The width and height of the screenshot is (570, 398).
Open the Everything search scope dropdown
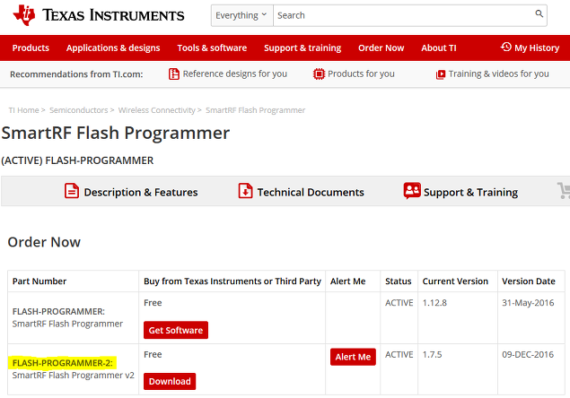pyautogui.click(x=242, y=15)
